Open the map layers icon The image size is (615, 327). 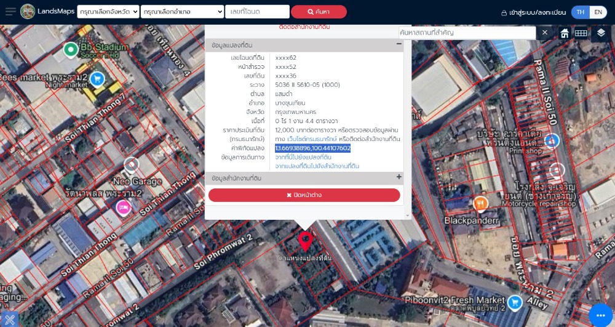pos(601,33)
